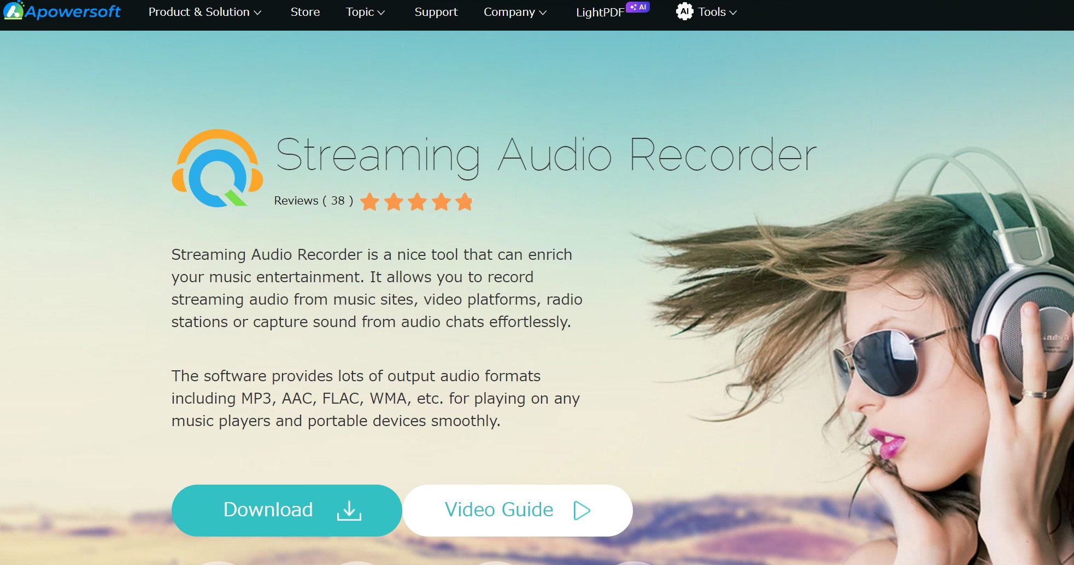Click the Video Guide button label

point(498,510)
